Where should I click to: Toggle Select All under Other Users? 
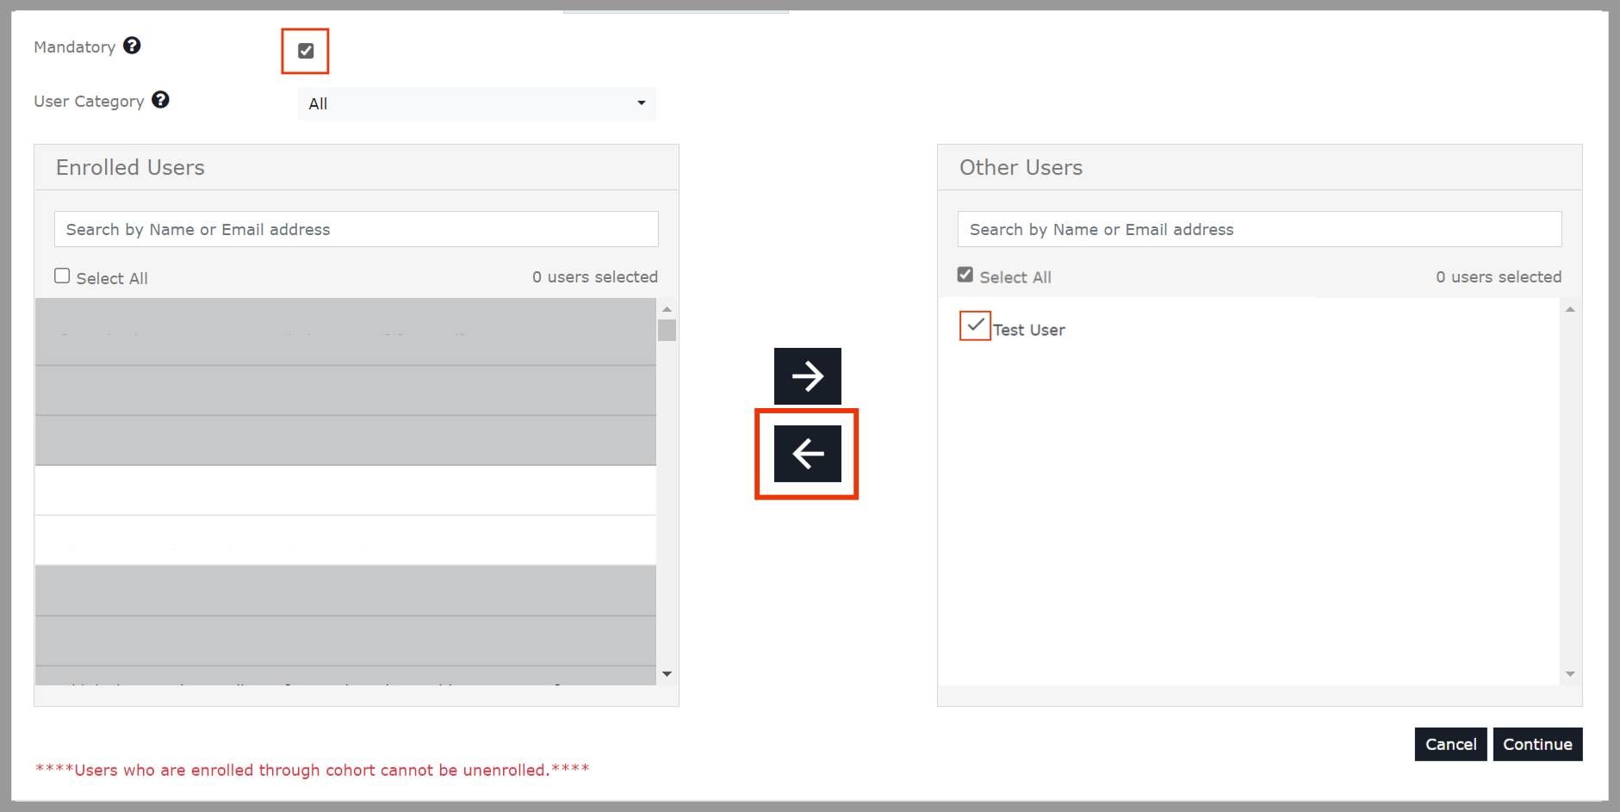(965, 276)
